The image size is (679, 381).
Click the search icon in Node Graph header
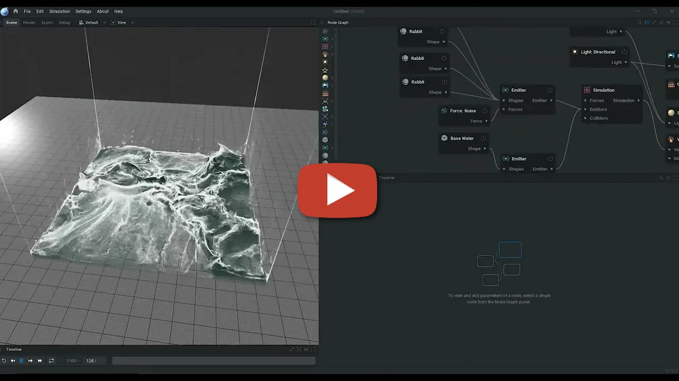640,23
